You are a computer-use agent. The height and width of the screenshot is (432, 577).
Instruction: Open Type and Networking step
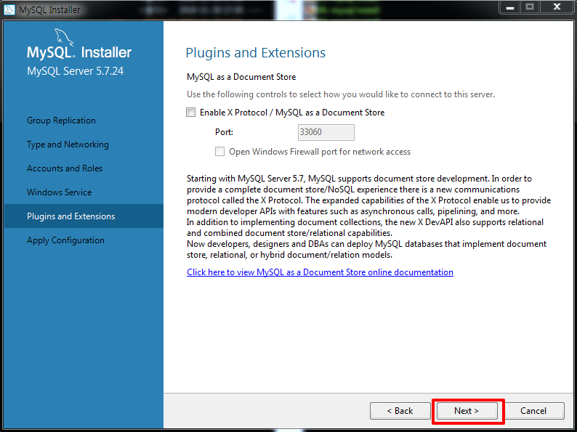pos(68,144)
